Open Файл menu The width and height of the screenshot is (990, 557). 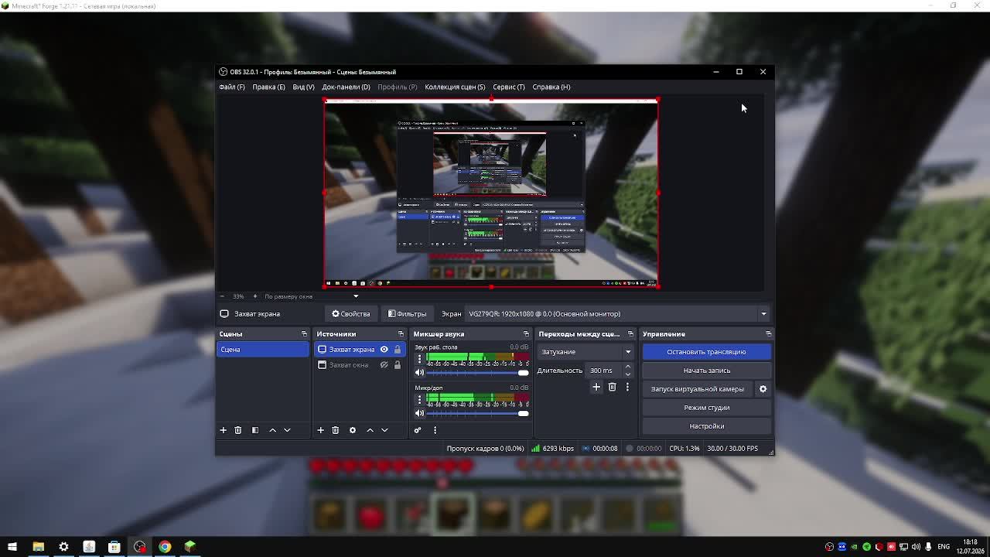232,87
